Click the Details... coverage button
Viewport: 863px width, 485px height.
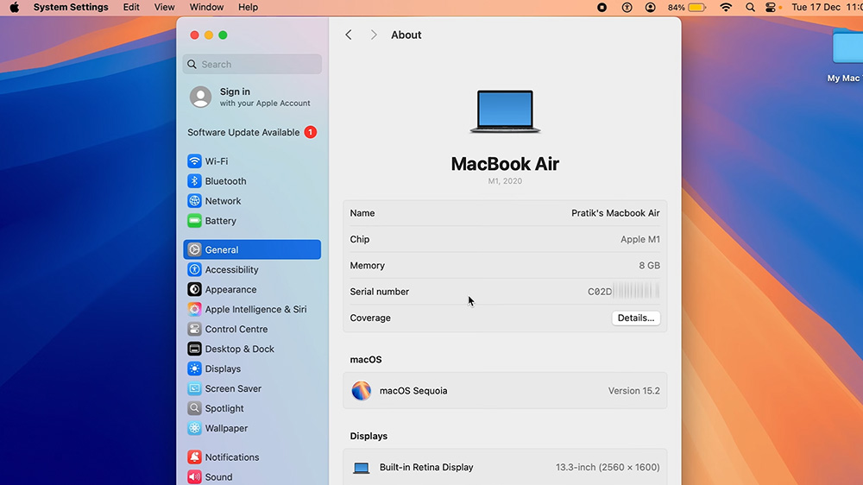(x=636, y=318)
